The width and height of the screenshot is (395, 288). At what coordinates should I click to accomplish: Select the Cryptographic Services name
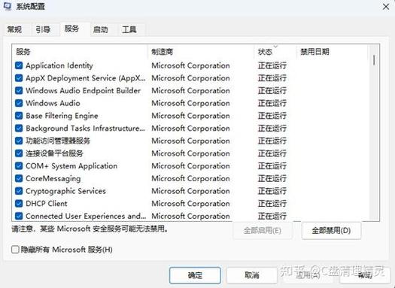tap(65, 191)
